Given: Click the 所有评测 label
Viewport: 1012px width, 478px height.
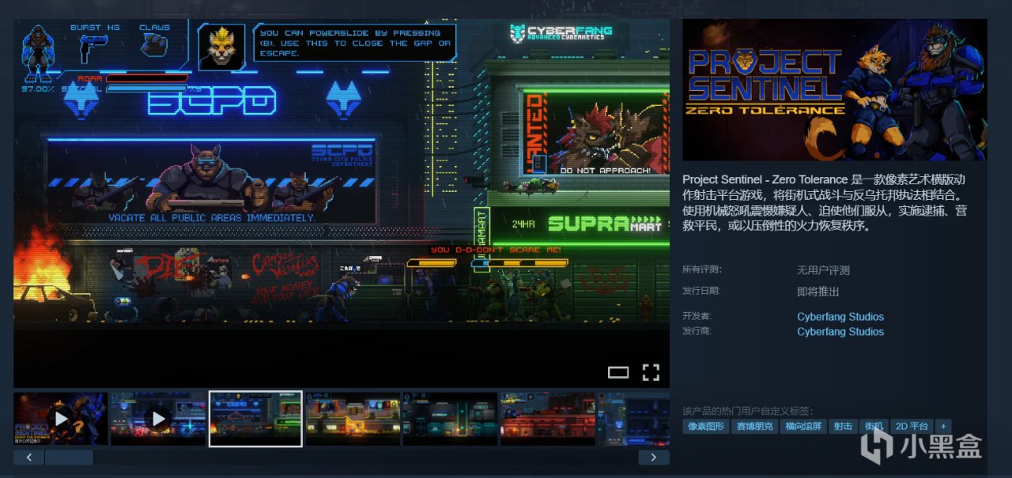Looking at the screenshot, I should coord(702,269).
